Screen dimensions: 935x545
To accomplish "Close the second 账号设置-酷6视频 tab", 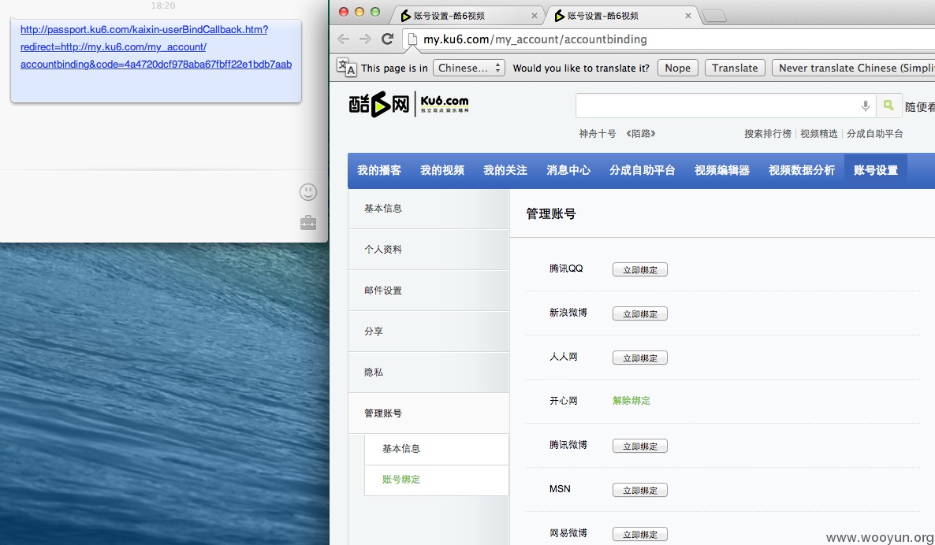I will pyautogui.click(x=688, y=16).
